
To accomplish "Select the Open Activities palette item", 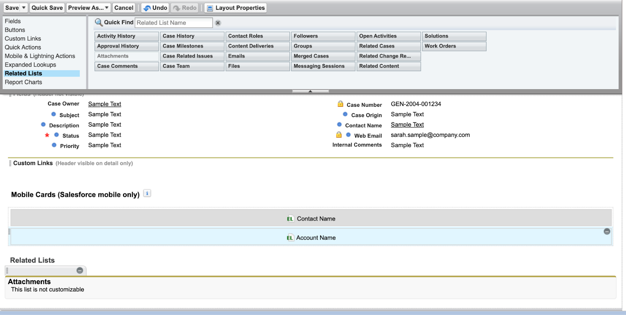I will 389,36.
